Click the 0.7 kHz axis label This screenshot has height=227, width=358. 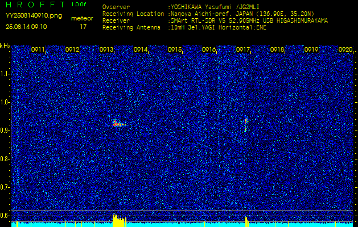point(4,187)
